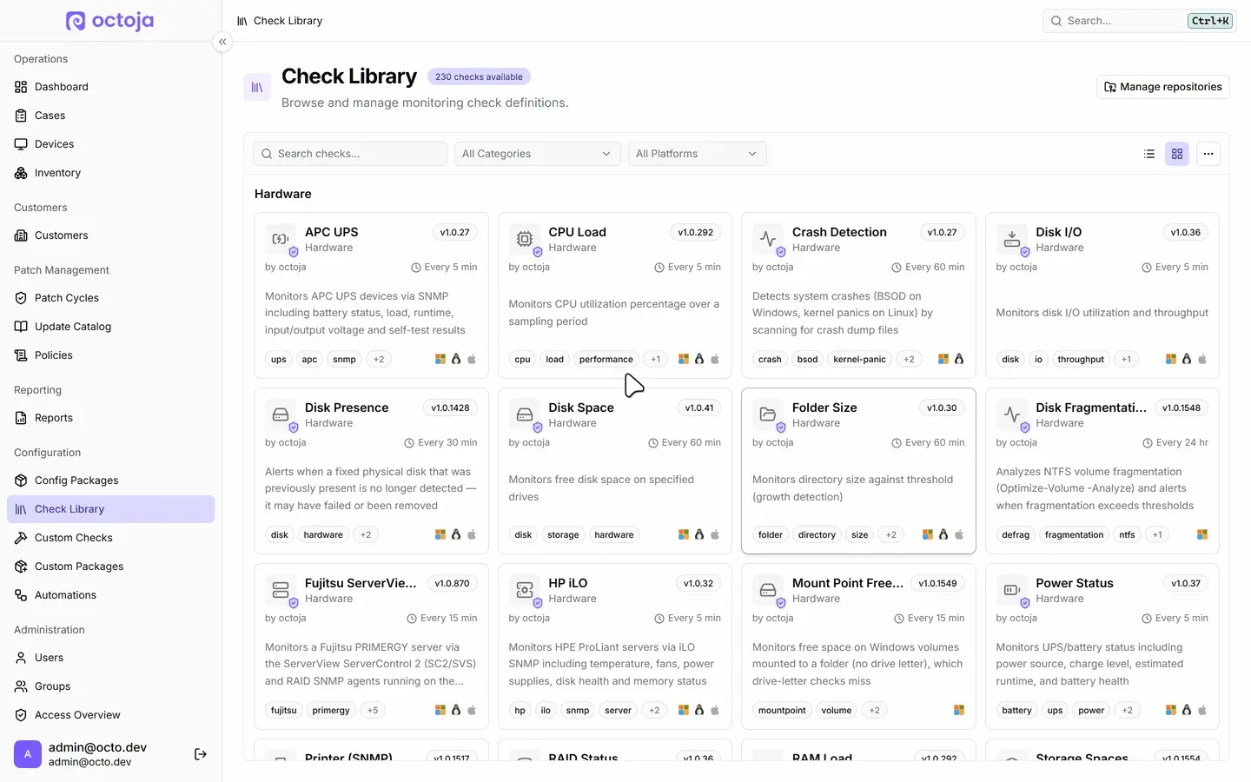This screenshot has height=782, width=1251.
Task: Open Access Overview in Administration
Action: [x=110, y=715]
